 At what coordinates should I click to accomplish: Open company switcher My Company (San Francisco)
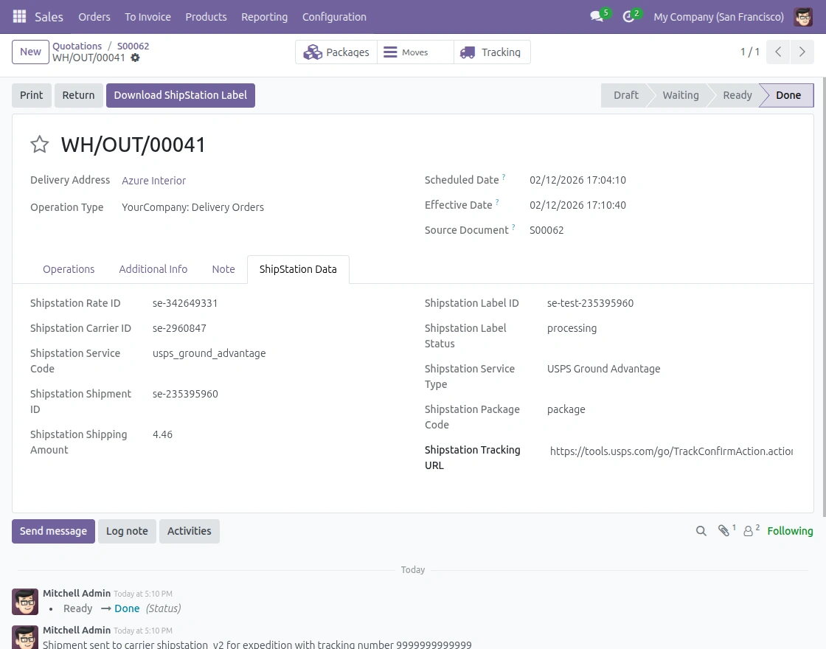tap(718, 17)
